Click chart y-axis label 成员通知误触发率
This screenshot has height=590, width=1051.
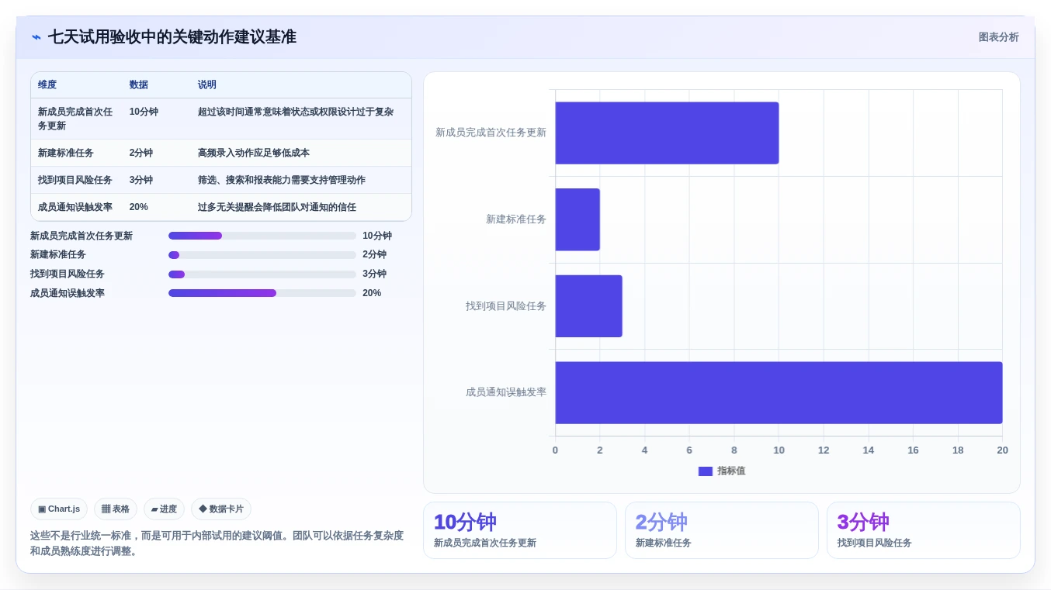tap(506, 392)
